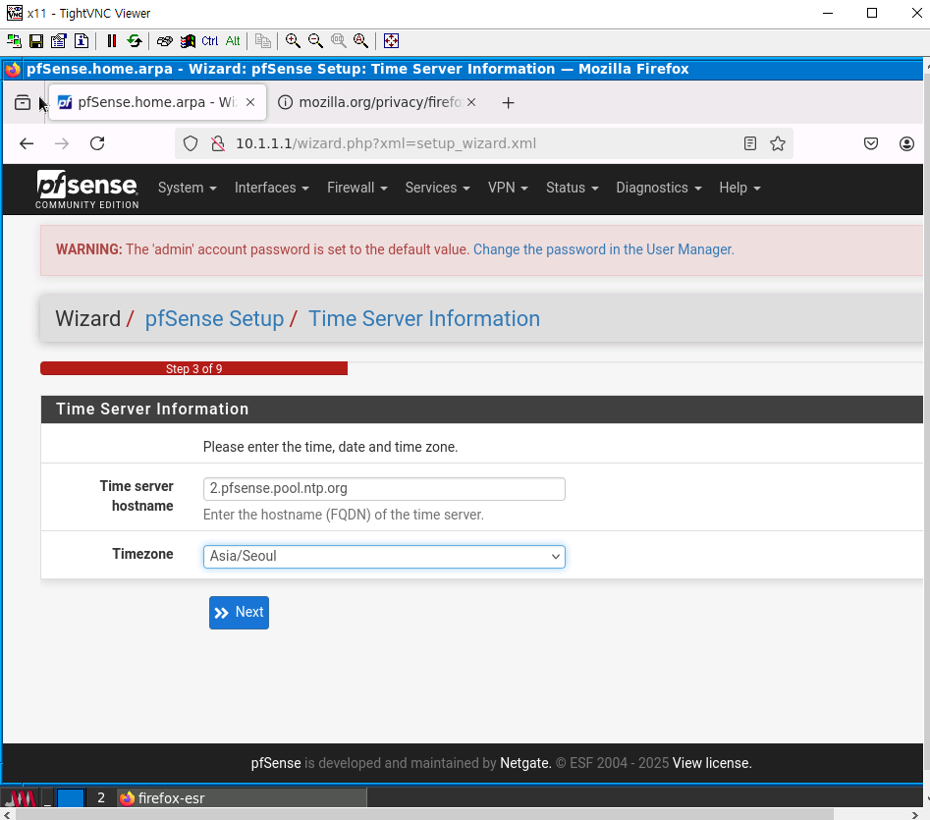Expand the Diagnostics menu

pyautogui.click(x=658, y=188)
